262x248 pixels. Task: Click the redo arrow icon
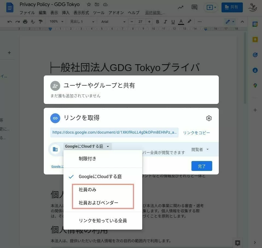[x=18, y=22]
